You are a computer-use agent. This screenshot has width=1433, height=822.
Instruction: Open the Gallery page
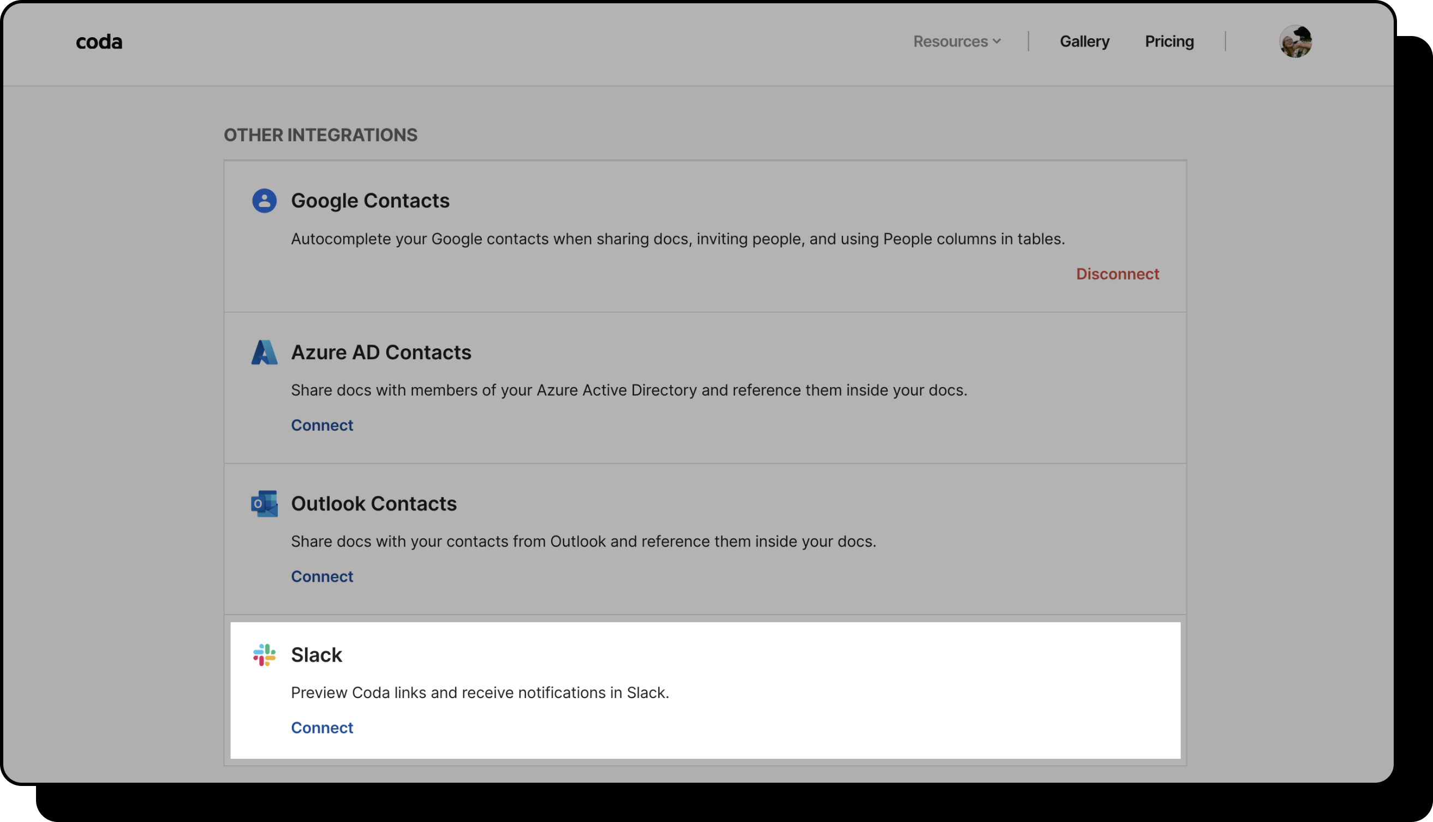[1084, 41]
